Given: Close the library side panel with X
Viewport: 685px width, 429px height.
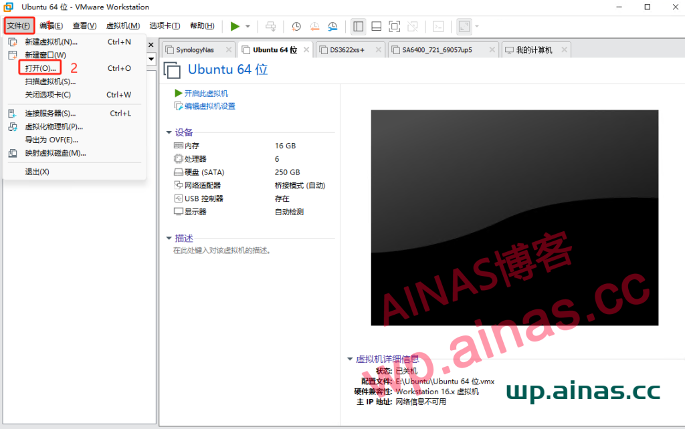Looking at the screenshot, I should pos(151,45).
